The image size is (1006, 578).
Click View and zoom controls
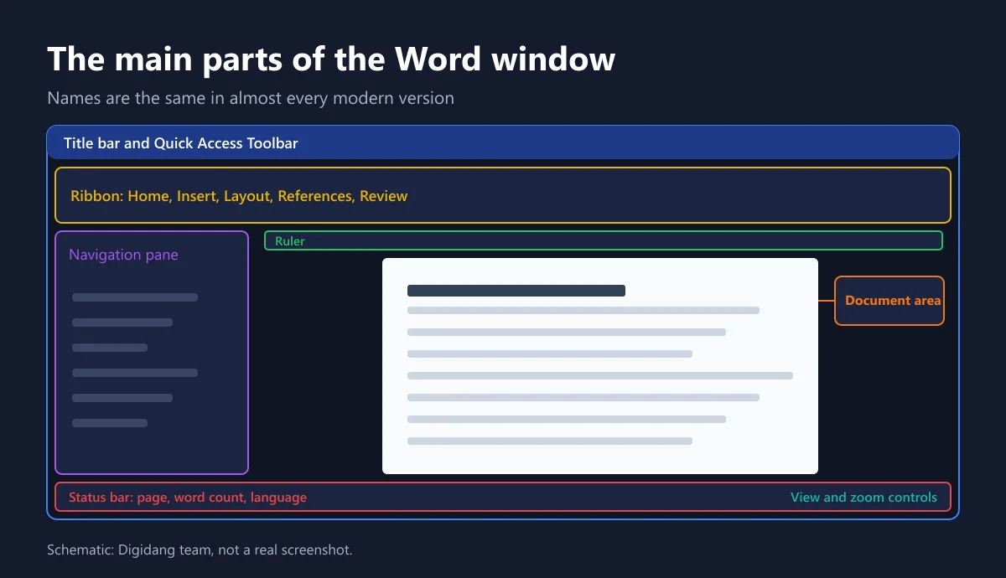863,497
